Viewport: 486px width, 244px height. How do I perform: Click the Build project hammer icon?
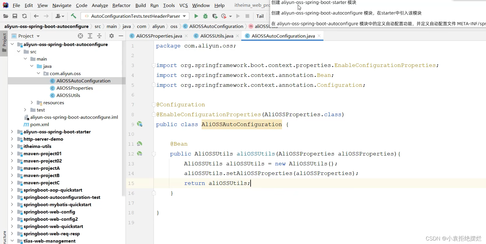coord(73,16)
